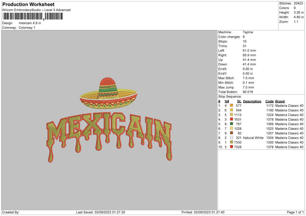Click the yellow swatch for code 1023
This screenshot has height=216, width=306.
[x=232, y=128]
